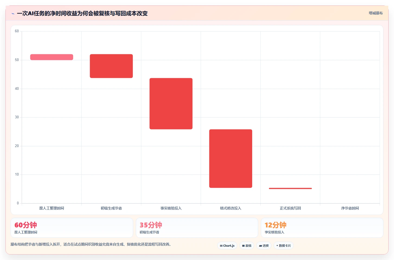Screen dimensions: 394x260
Task: Click the footer description starting 瀑布结构把节省
Action: [x=91, y=244]
